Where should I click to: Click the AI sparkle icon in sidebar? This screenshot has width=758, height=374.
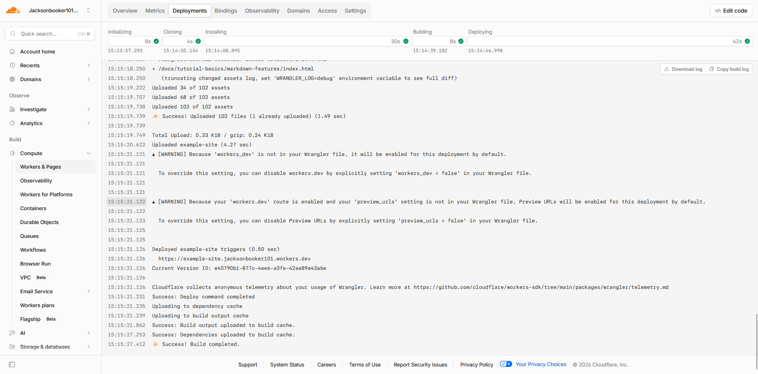(12, 333)
